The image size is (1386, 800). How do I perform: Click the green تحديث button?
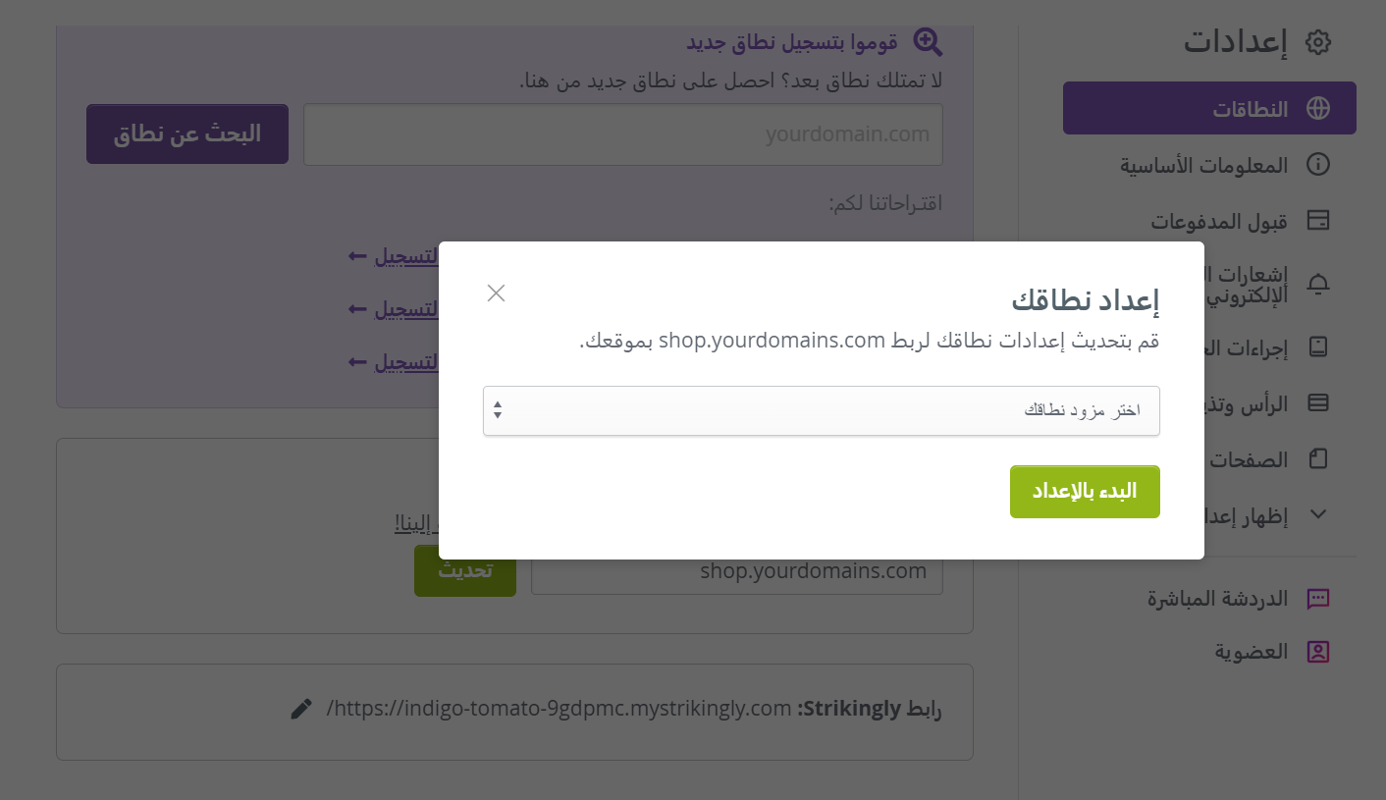(x=465, y=570)
